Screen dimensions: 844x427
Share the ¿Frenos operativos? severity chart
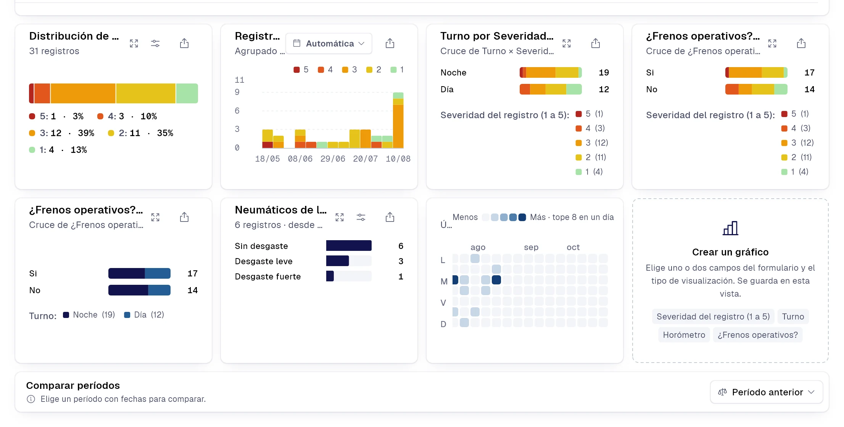pyautogui.click(x=801, y=43)
